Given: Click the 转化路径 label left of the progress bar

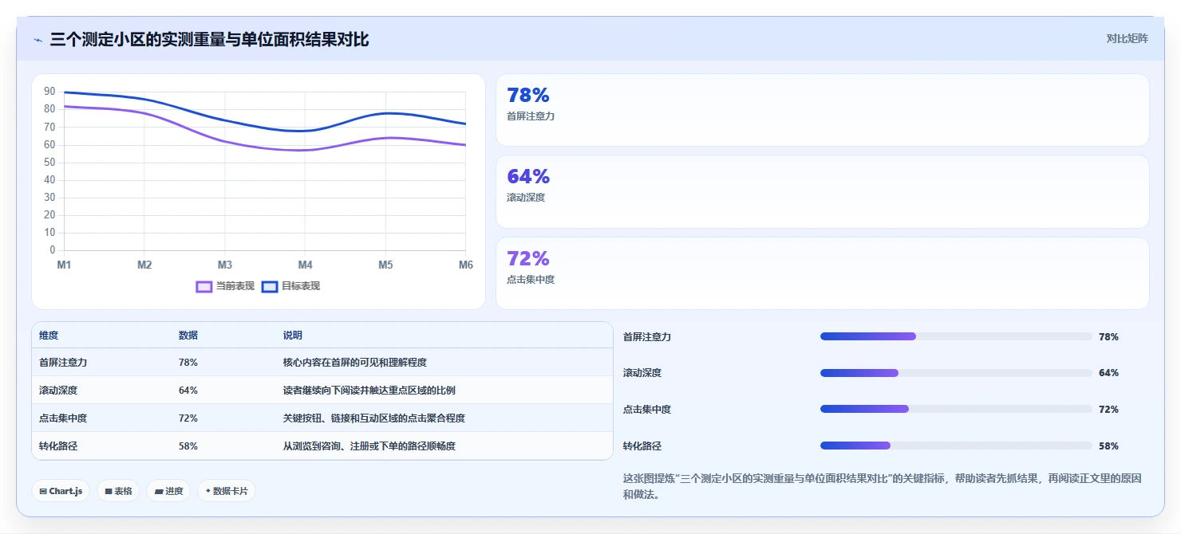Looking at the screenshot, I should click(x=642, y=446).
